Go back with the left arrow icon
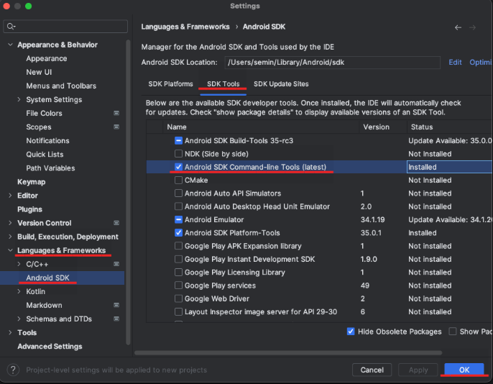 click(x=458, y=27)
